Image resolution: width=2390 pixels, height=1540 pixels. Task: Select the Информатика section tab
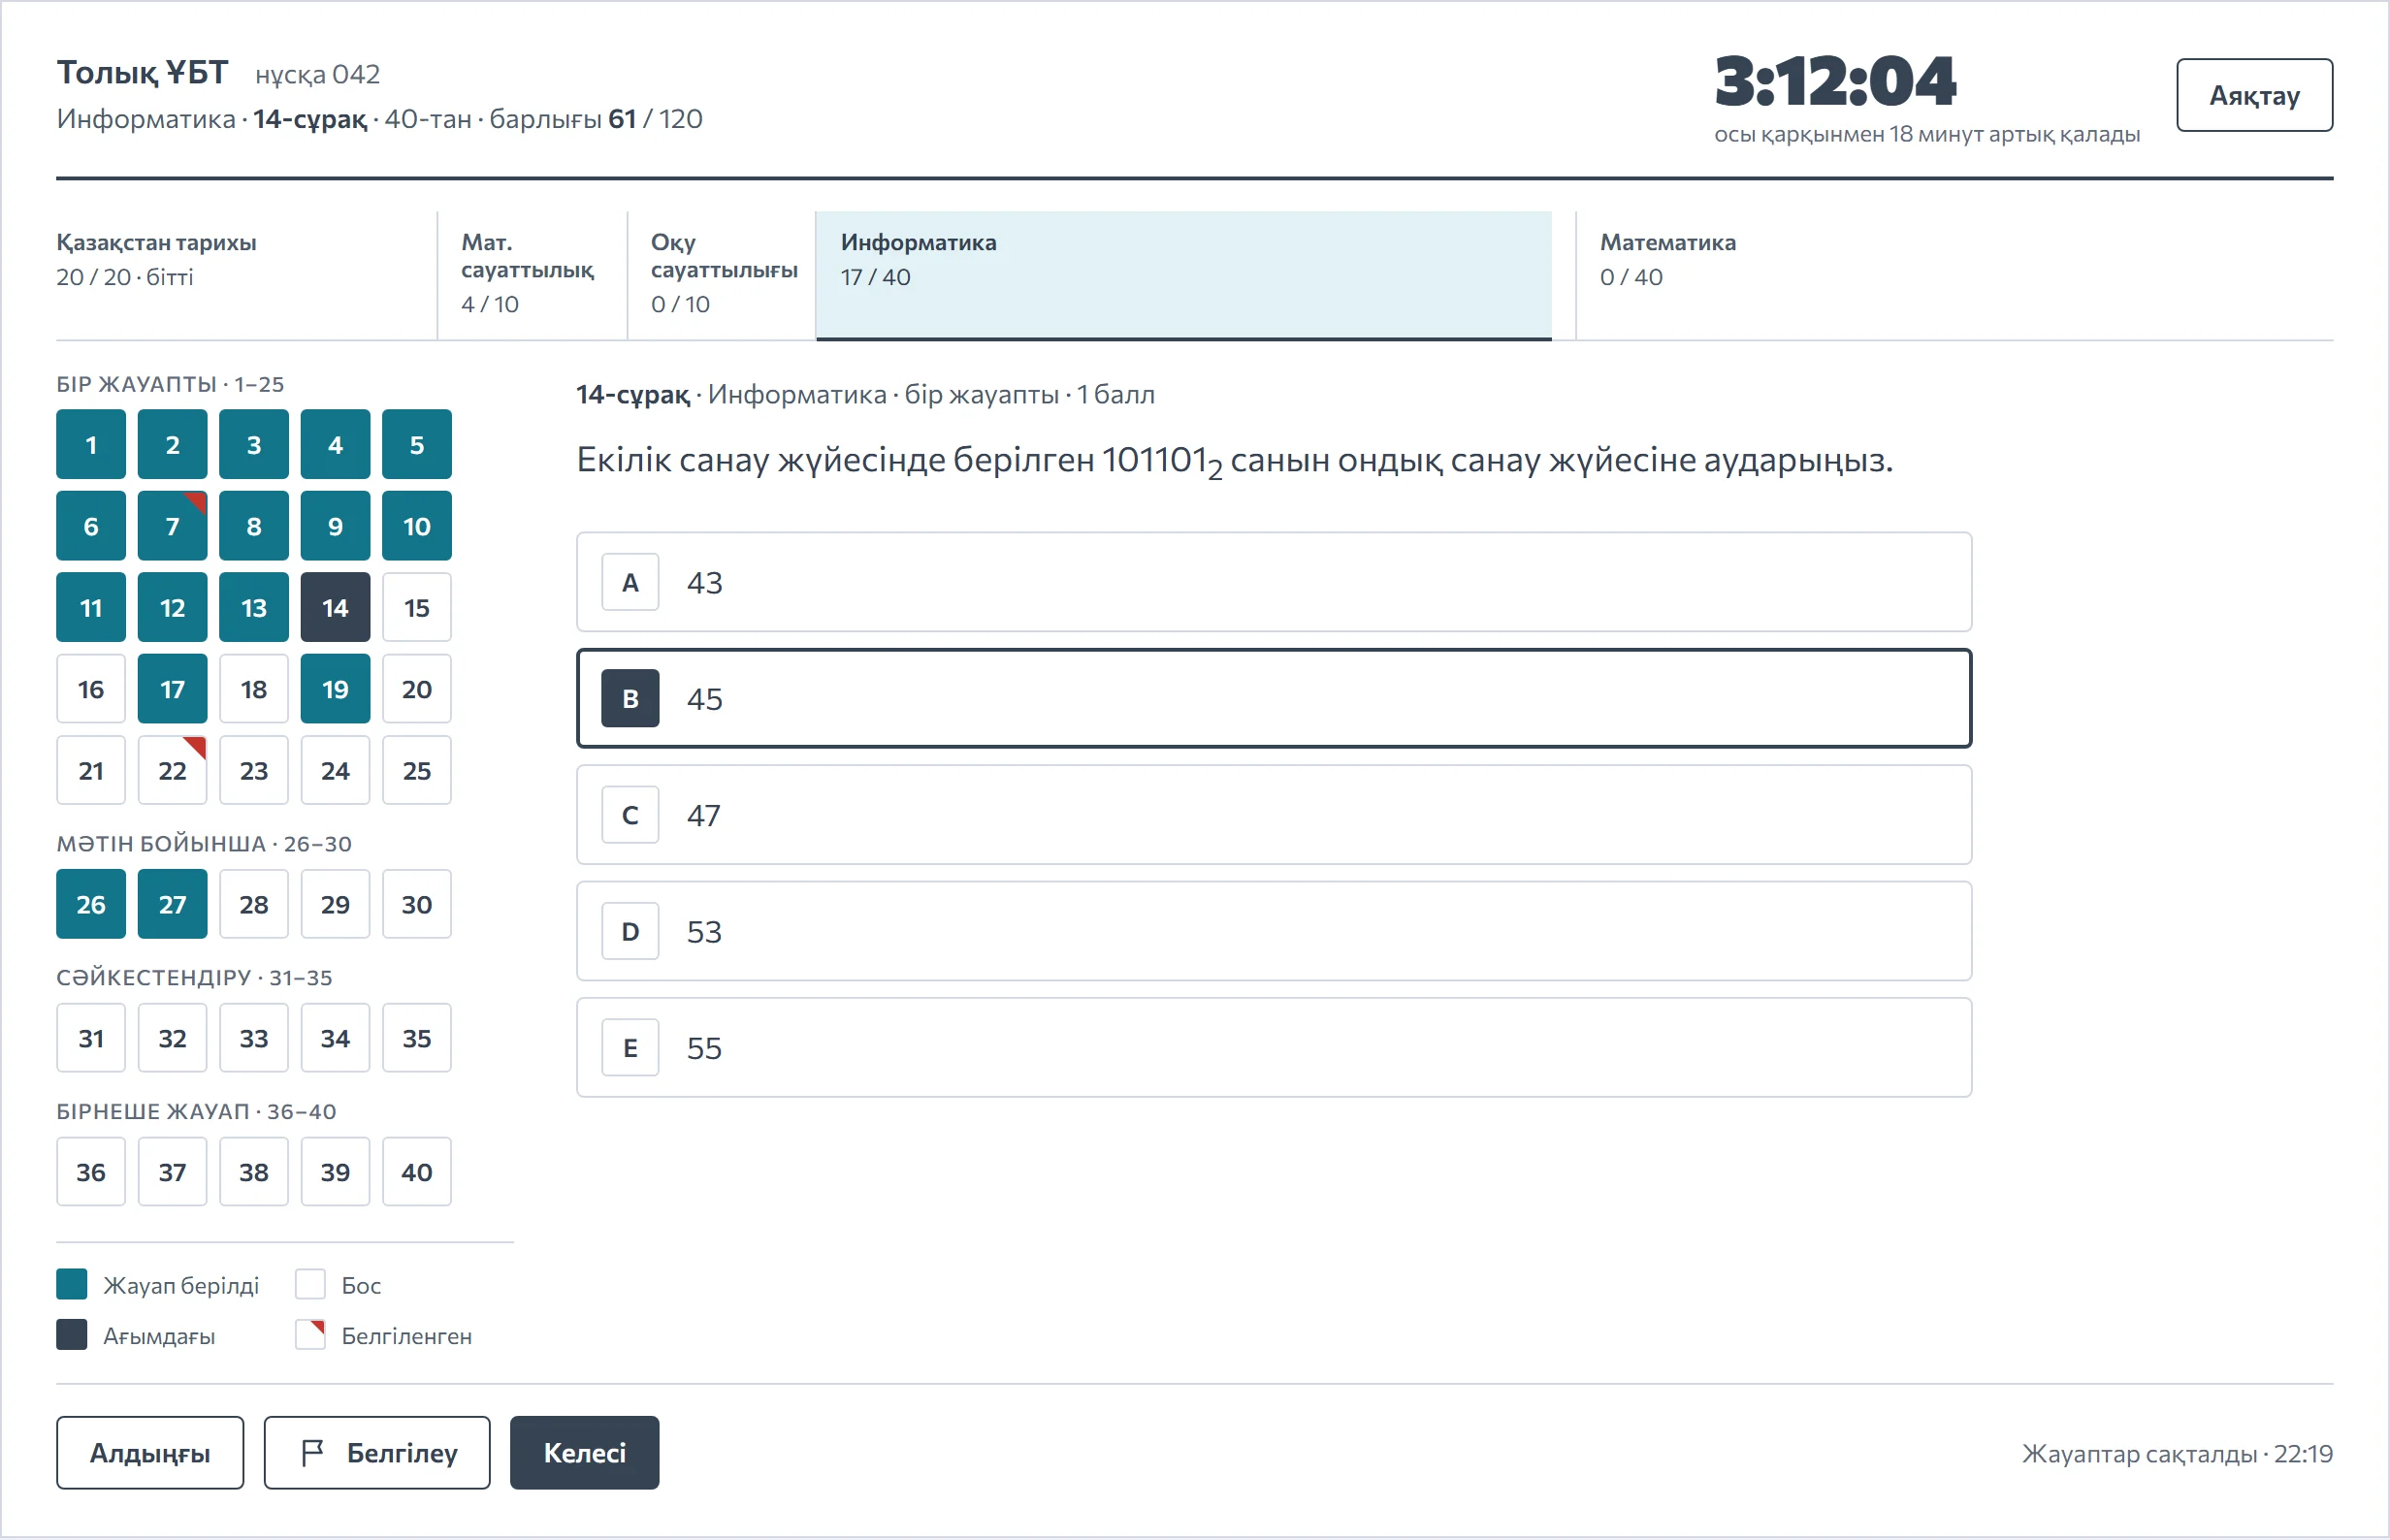(x=1183, y=275)
